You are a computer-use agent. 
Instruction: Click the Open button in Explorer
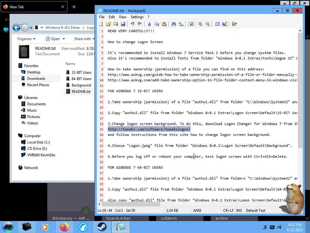coord(52,39)
